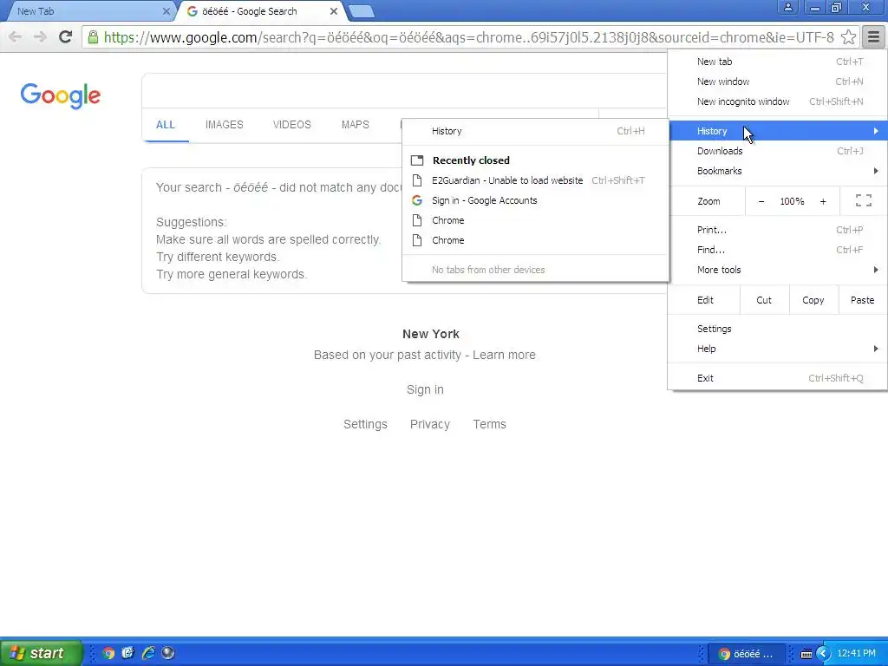
Task: Close the New Tab tab
Action: tap(166, 10)
